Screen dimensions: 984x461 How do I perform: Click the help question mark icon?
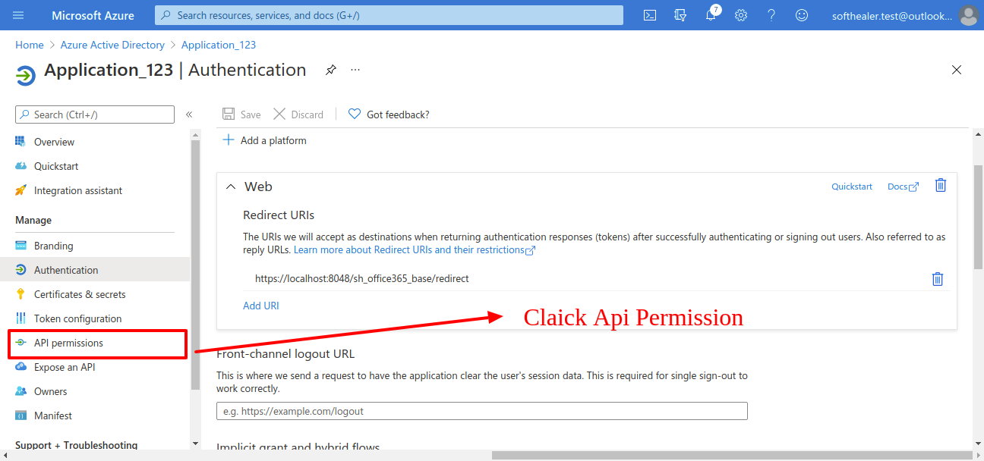(771, 15)
